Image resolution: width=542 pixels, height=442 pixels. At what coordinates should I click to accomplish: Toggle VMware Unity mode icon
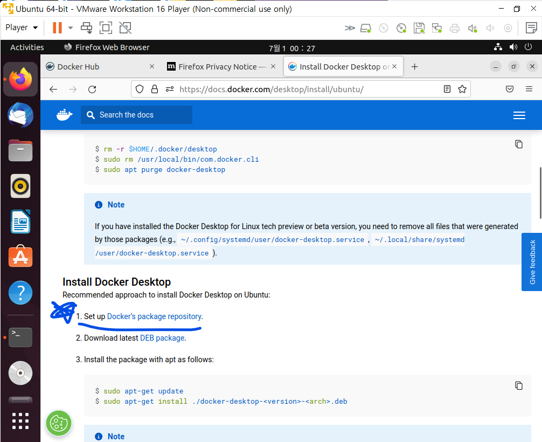click(x=125, y=27)
